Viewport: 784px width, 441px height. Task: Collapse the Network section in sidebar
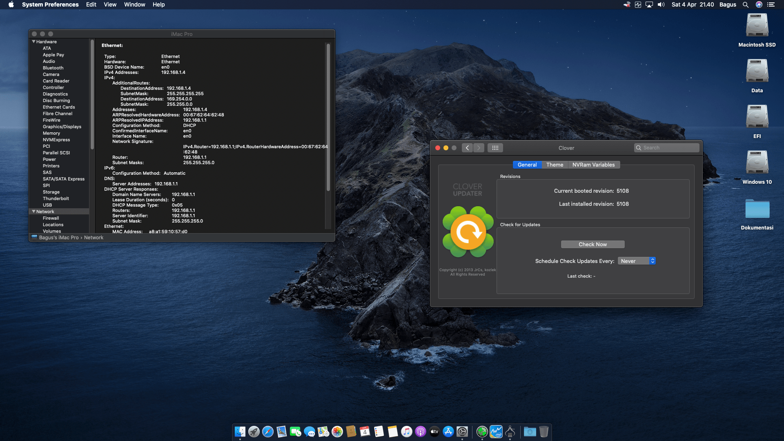point(33,212)
